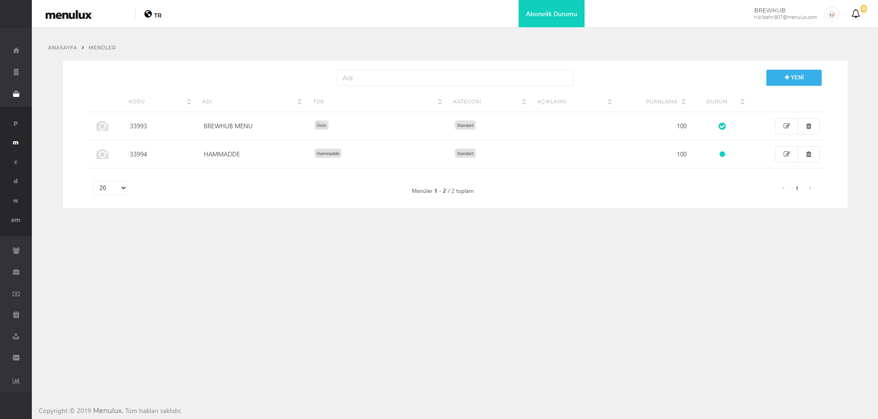This screenshot has width=878, height=419.
Task: Click the Ara search field
Action: tap(455, 78)
